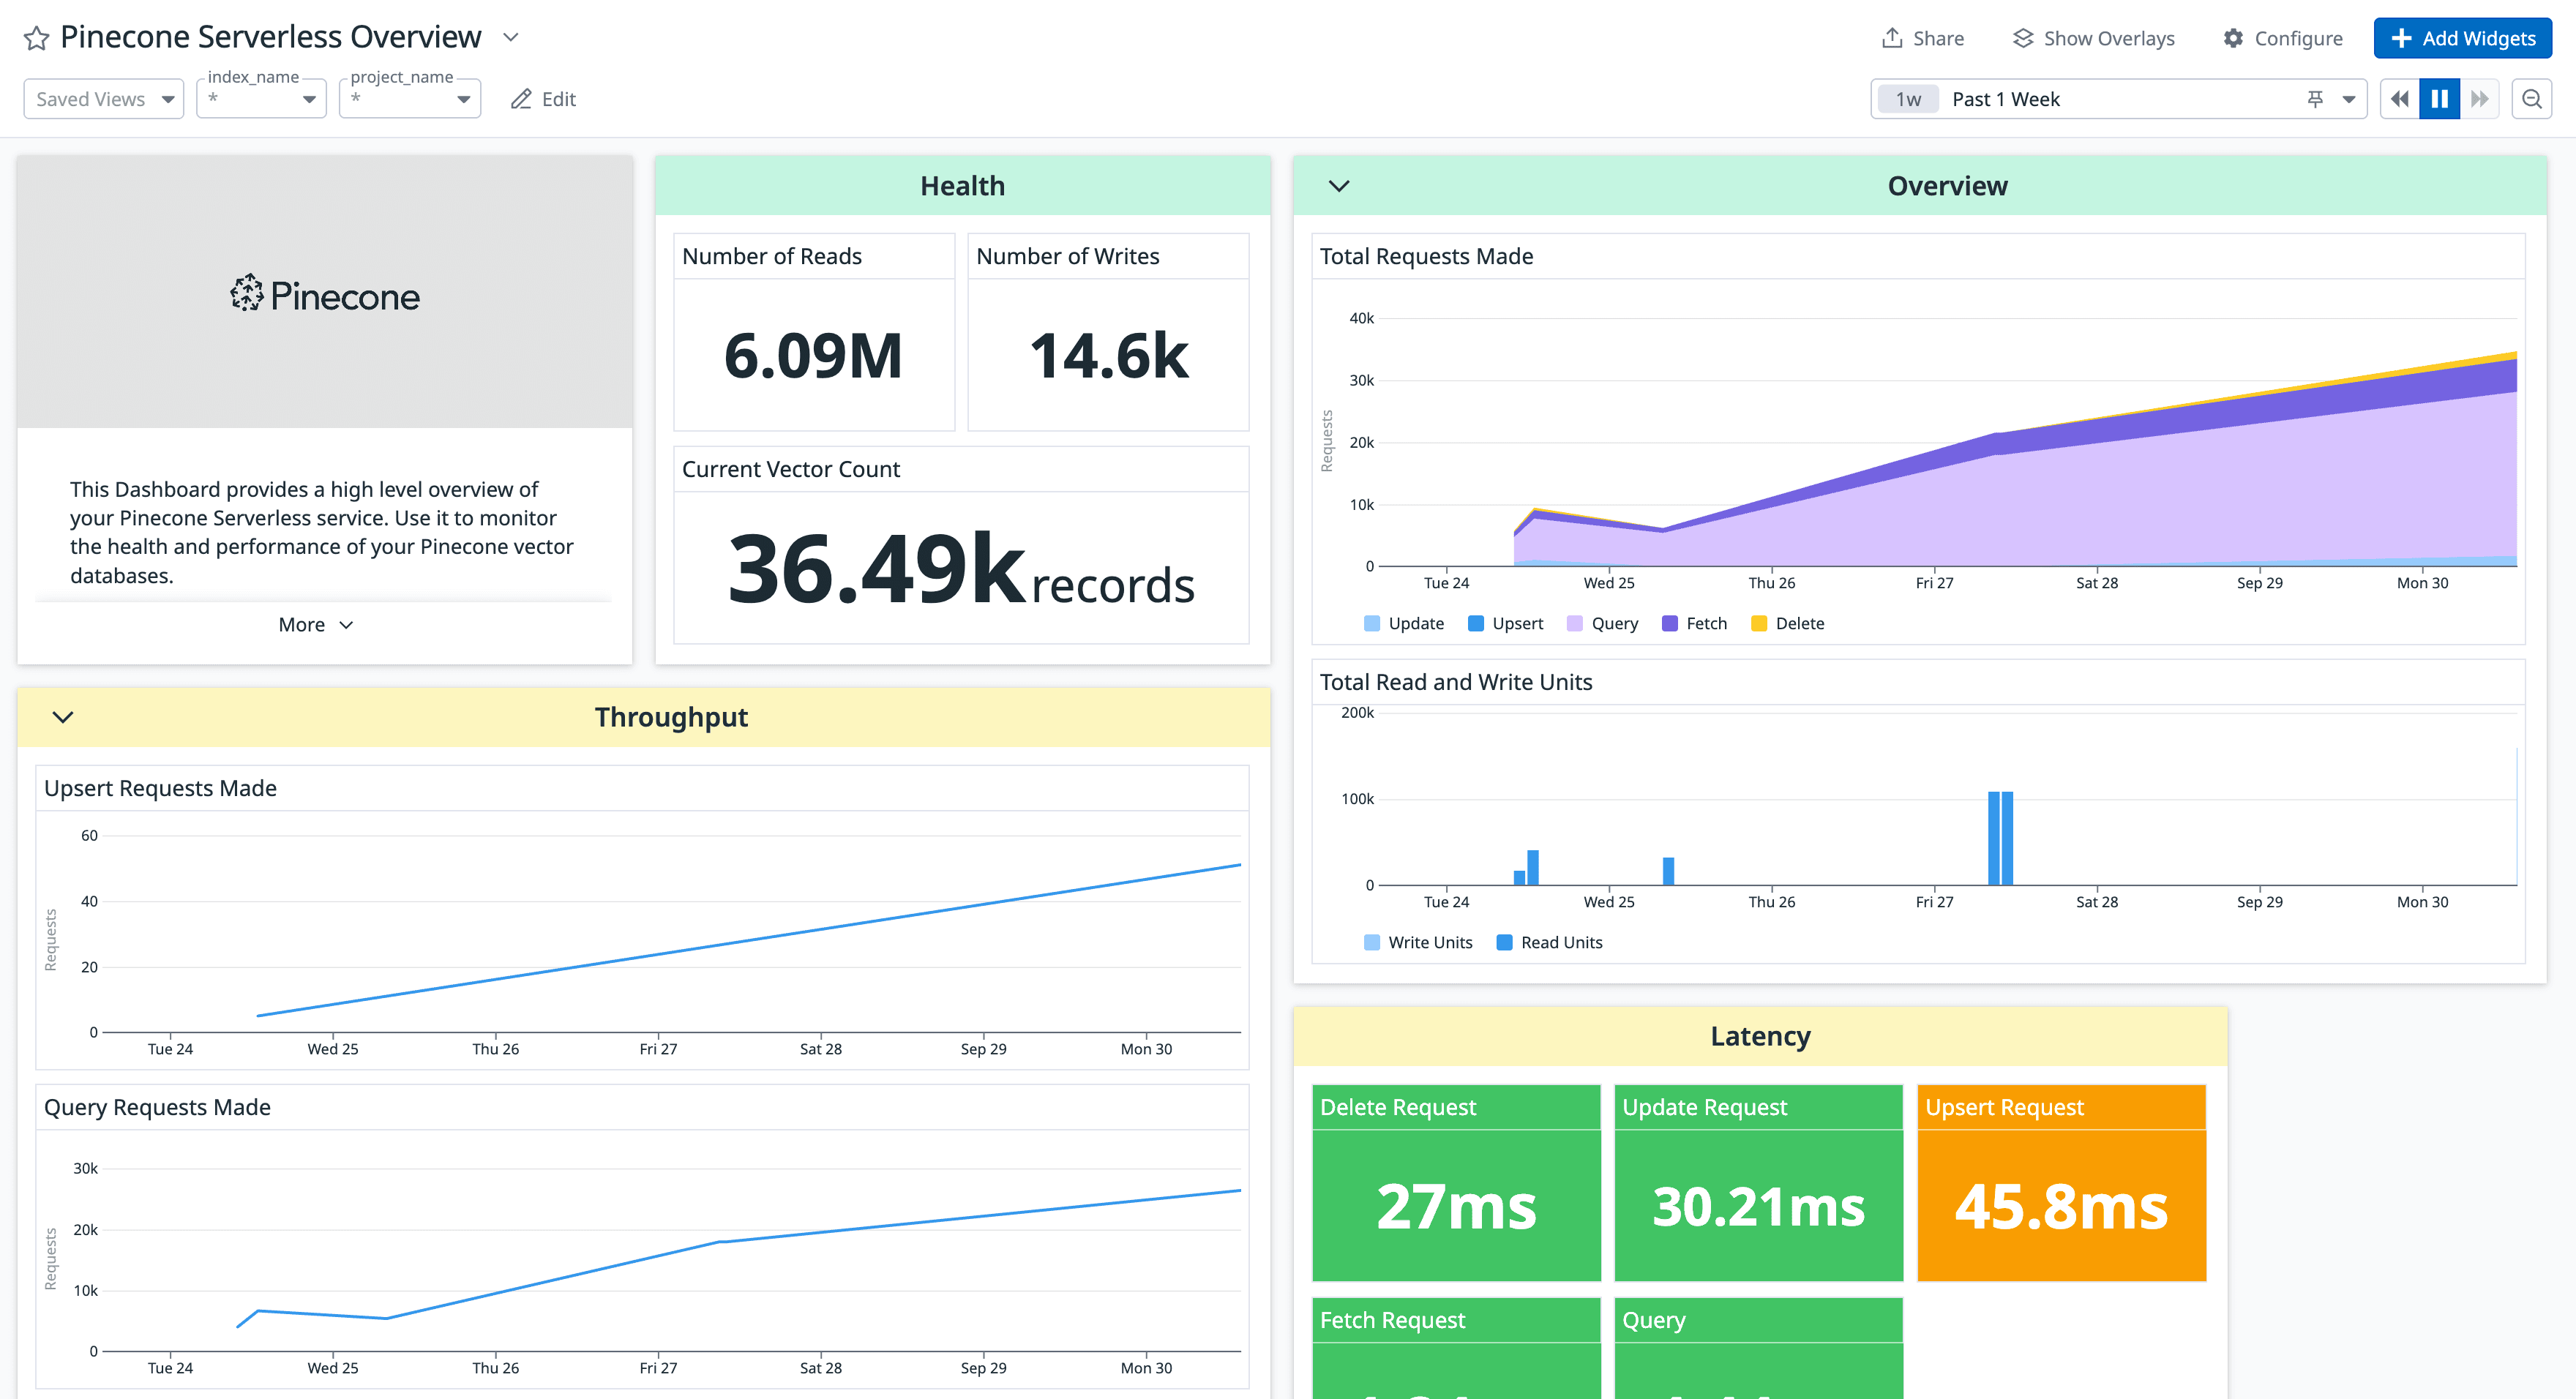This screenshot has width=2576, height=1399.
Task: Open Configure gear settings
Action: pyautogui.click(x=2233, y=38)
